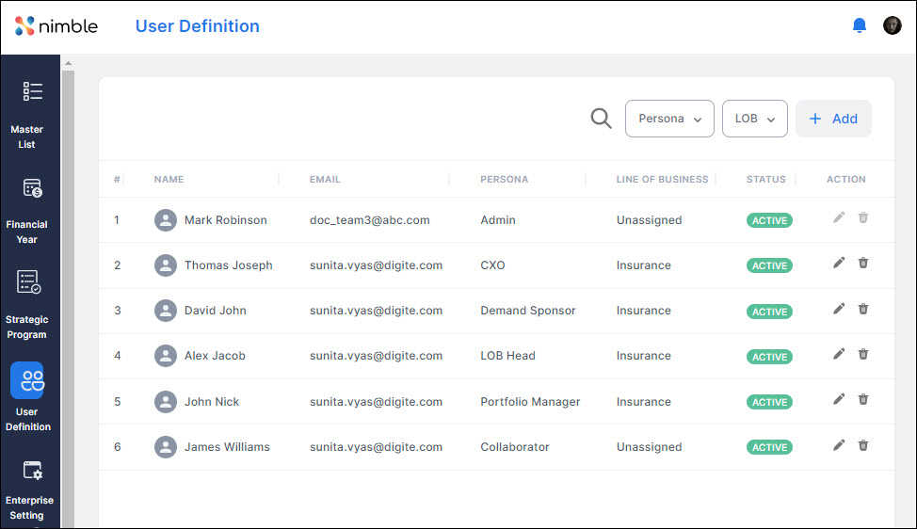Go to Financial Year section
This screenshot has height=529, width=917.
point(29,209)
